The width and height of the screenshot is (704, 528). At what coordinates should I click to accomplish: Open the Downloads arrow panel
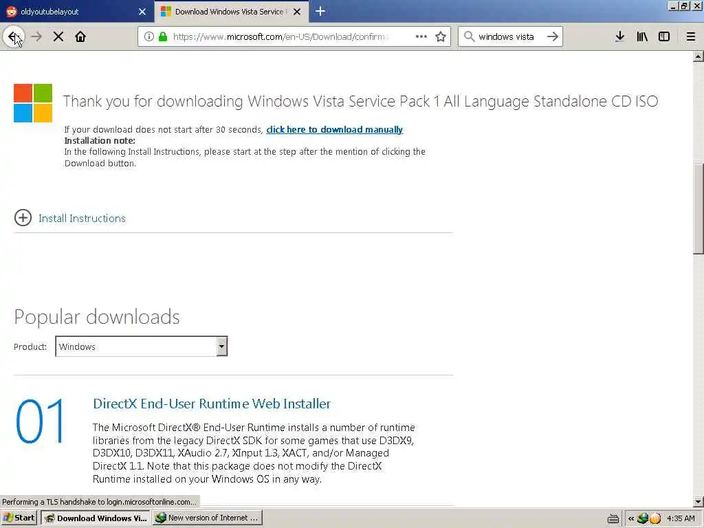pos(619,36)
